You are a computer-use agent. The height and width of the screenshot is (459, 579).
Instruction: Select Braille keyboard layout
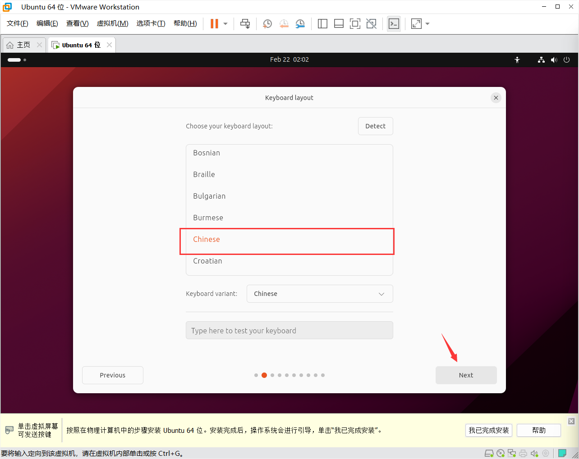point(289,174)
